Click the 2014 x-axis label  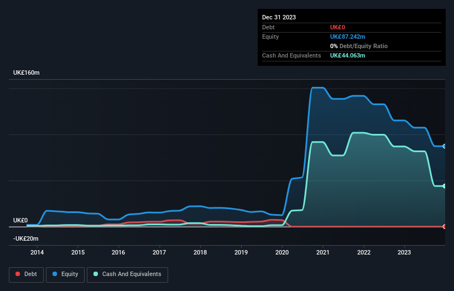37,252
